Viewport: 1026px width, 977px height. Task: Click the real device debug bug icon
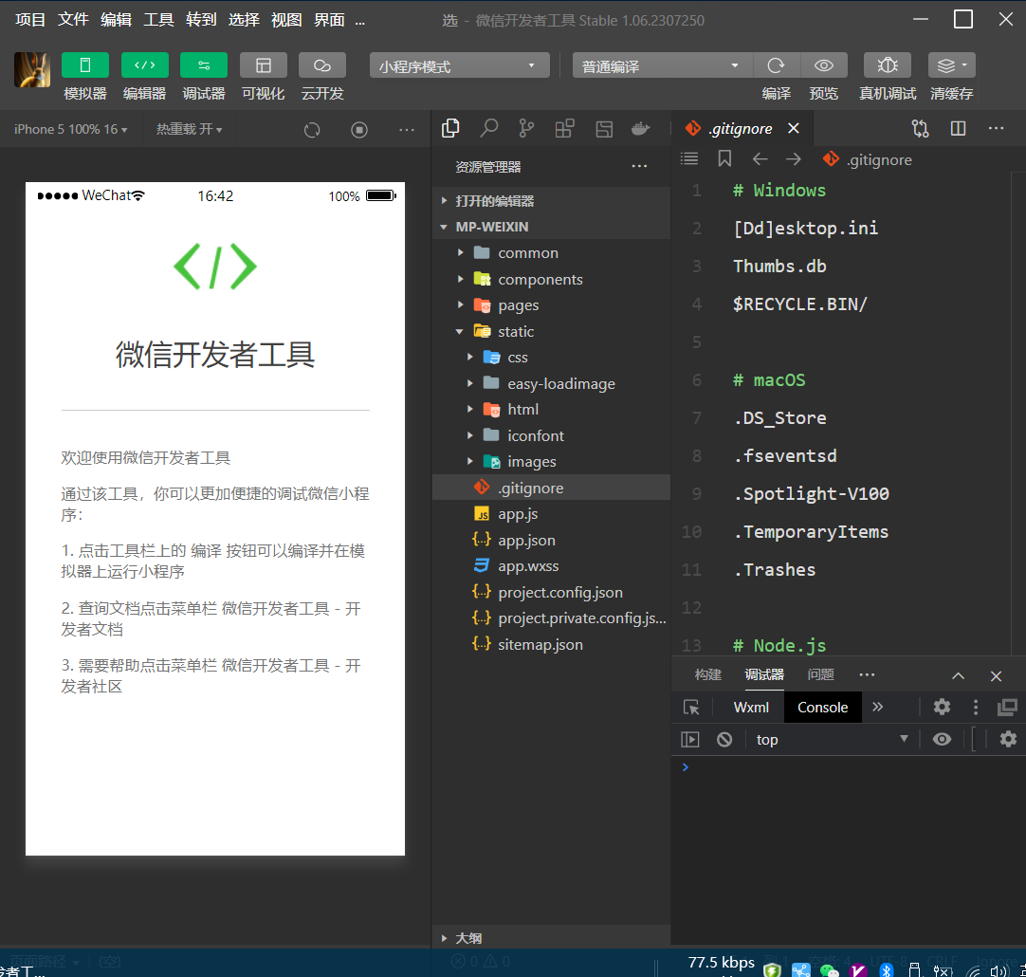point(887,65)
